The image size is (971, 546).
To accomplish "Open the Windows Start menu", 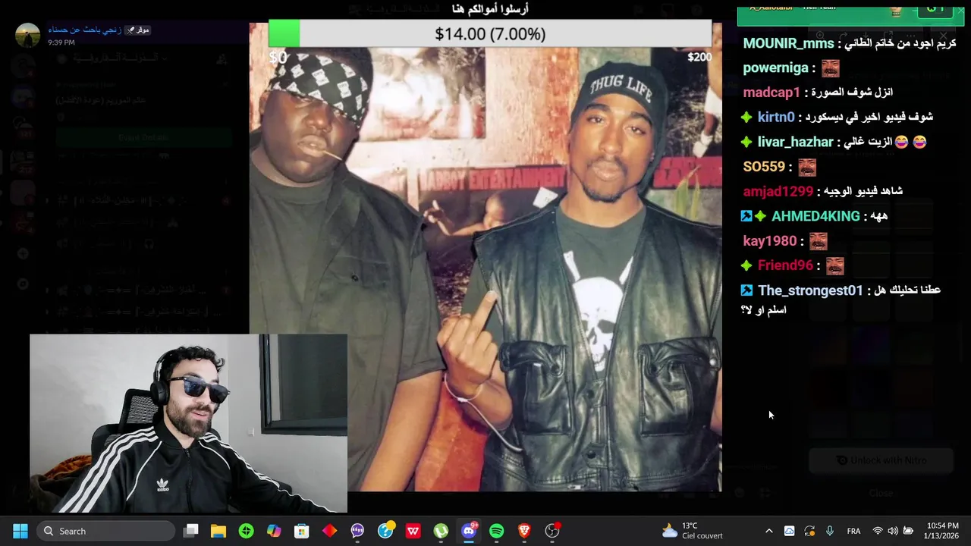I will pos(20,531).
